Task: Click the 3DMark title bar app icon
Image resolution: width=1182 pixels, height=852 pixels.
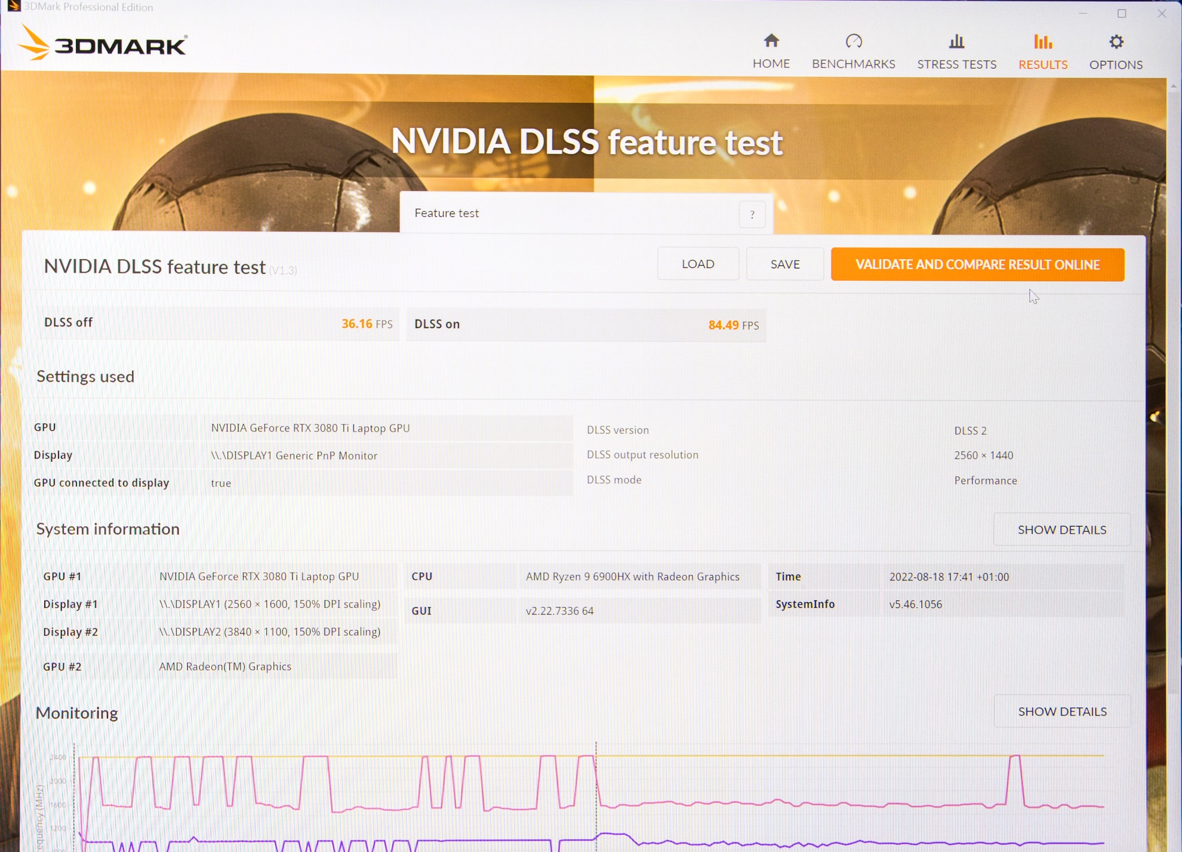Action: tap(13, 7)
